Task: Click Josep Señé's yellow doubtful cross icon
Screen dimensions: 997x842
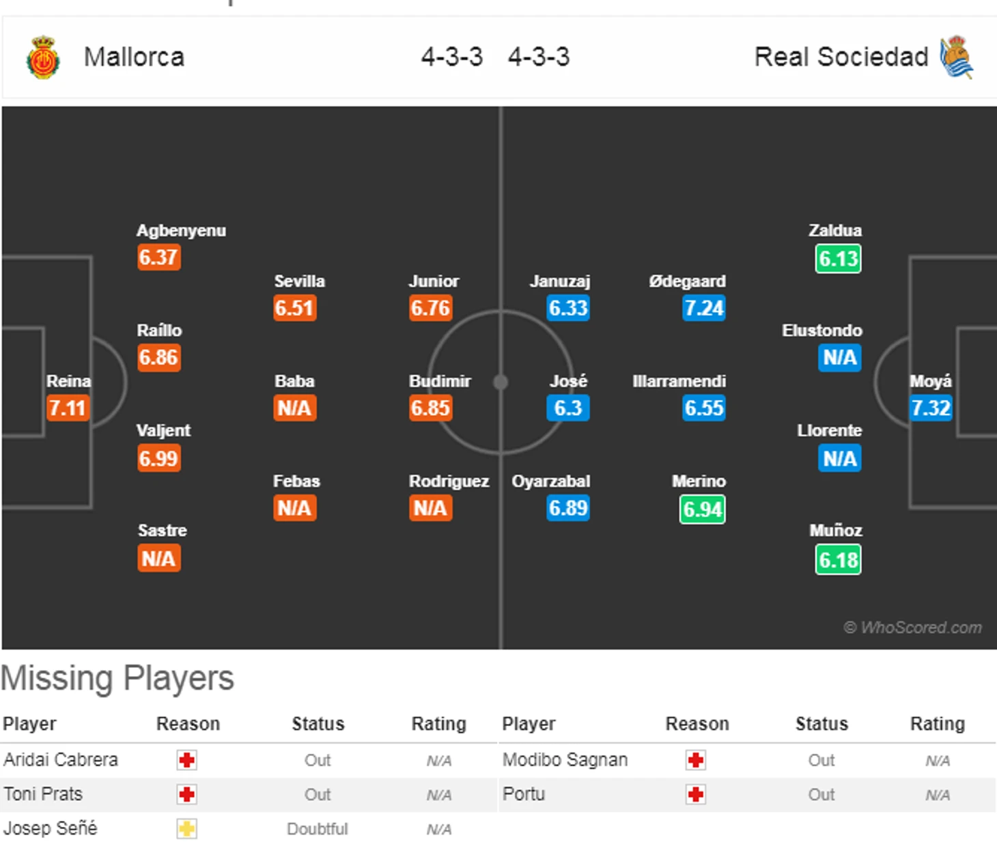Action: tap(186, 829)
